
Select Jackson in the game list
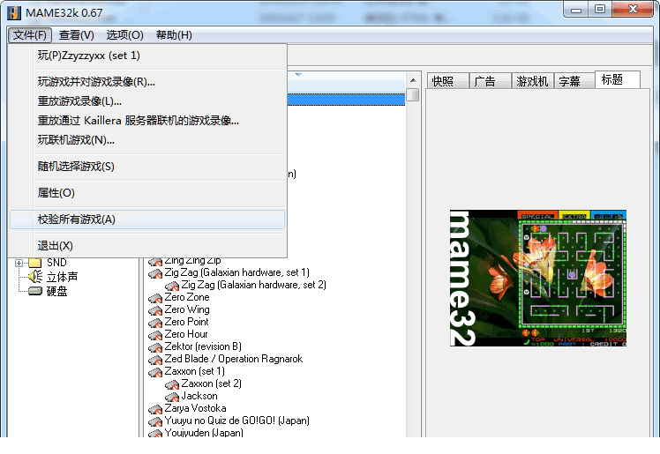(199, 396)
